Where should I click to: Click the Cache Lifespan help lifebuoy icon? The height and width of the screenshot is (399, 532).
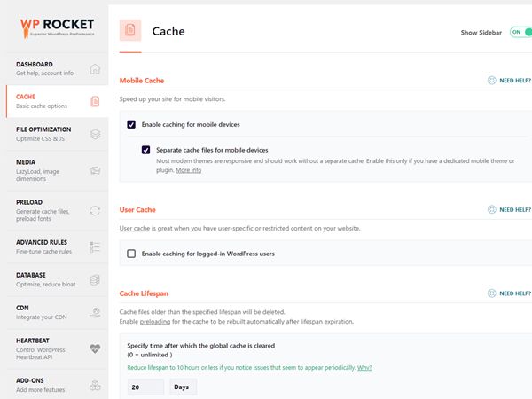coord(491,293)
